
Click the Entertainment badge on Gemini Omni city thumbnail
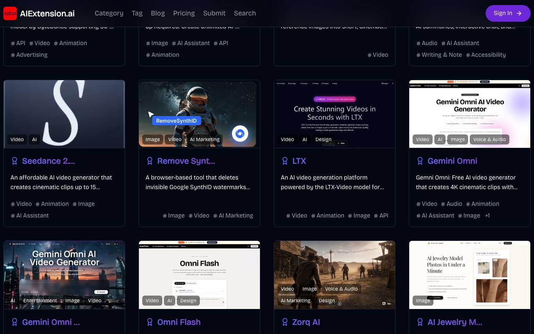[x=40, y=301]
